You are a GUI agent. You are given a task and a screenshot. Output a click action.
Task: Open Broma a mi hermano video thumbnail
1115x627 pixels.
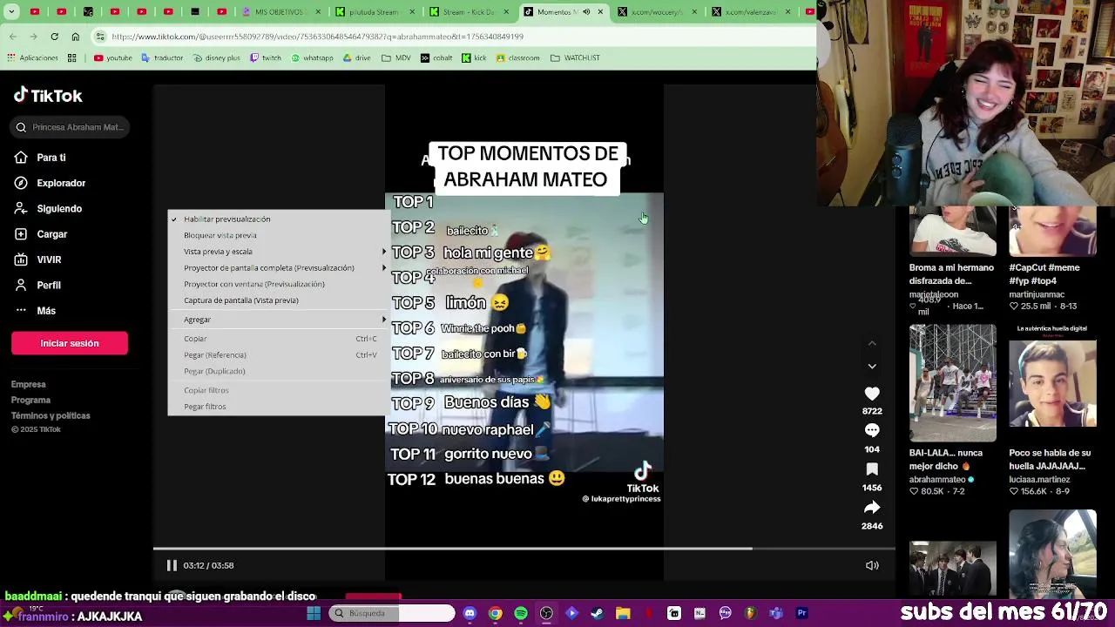pos(952,231)
